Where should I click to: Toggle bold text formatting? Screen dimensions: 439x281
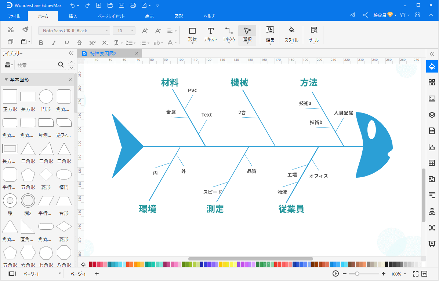click(41, 43)
